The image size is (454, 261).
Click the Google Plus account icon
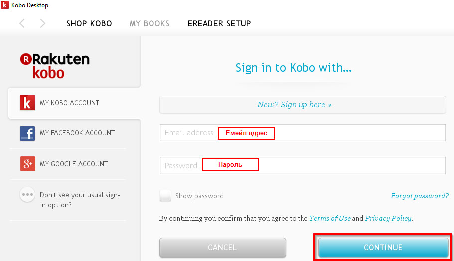click(x=27, y=164)
